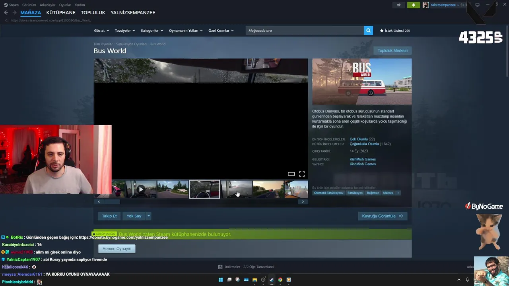
Task: Open the Çoğunlukla Olumlu all reviews link
Action: [x=364, y=144]
